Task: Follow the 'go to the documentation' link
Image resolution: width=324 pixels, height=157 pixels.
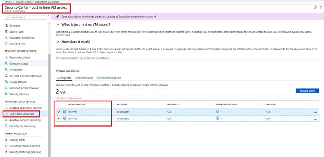Action: (83, 58)
